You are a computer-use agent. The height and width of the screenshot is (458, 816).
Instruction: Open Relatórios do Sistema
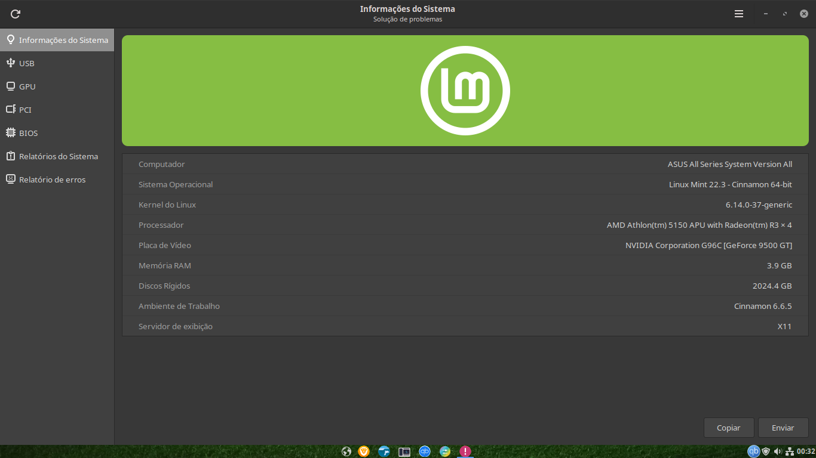(x=57, y=156)
